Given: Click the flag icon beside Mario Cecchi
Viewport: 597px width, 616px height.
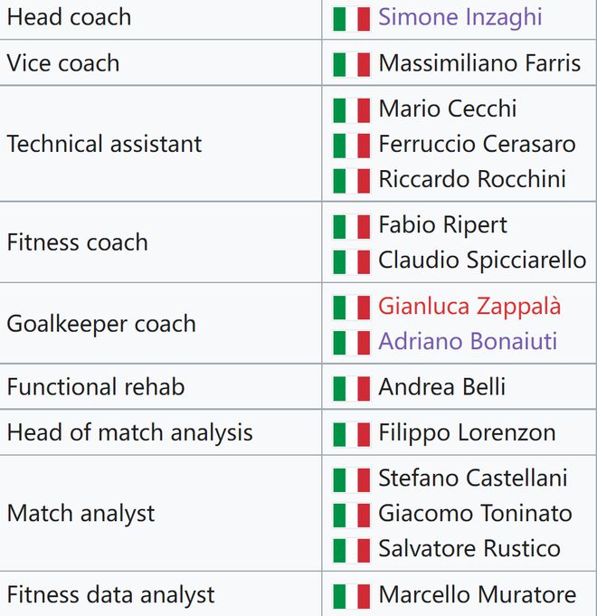Looking at the screenshot, I should 351,109.
